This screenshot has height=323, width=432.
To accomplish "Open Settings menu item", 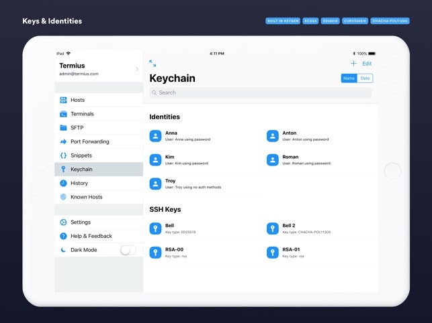I will pos(81,222).
